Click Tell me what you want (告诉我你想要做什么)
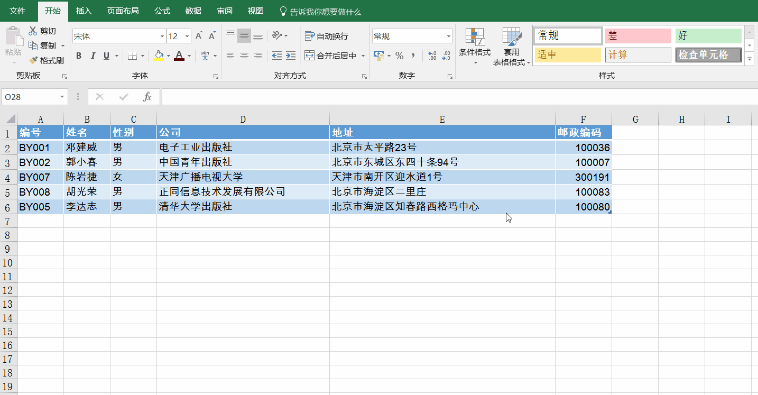The image size is (758, 395). [x=320, y=12]
